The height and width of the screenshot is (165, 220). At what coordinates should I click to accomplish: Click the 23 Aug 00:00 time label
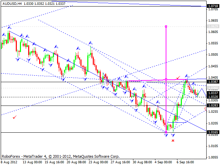click(99, 162)
